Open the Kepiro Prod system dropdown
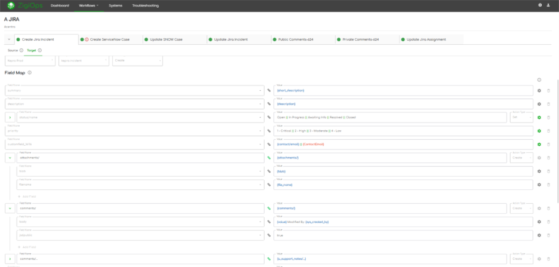This screenshot has width=559, height=267. coord(30,60)
